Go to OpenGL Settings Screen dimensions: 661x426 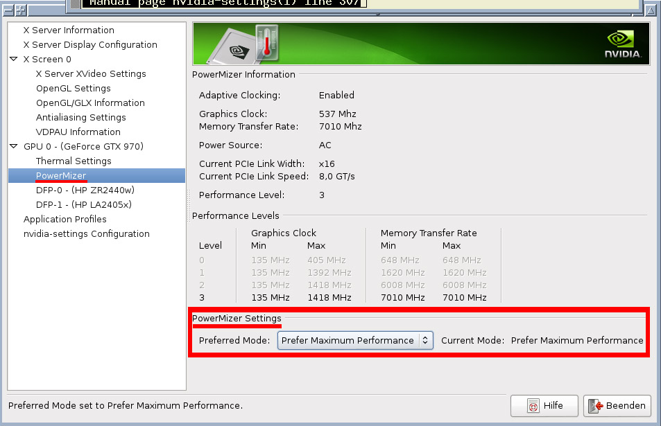coord(74,89)
